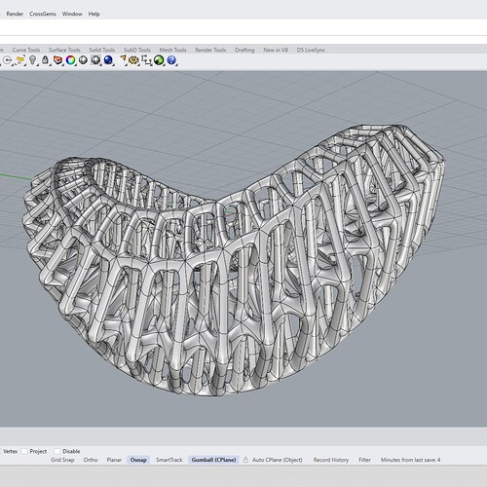Viewport: 487px width, 487px height.
Task: Switch to the Mesh Tools tab
Action: (x=172, y=50)
